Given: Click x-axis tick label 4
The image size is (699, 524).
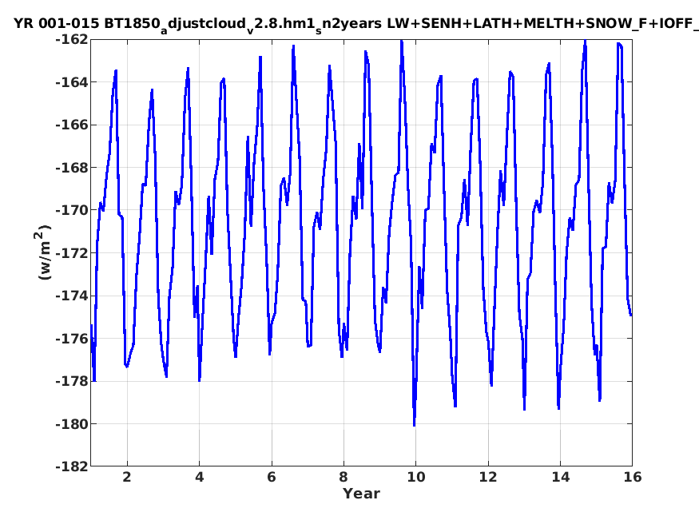Looking at the screenshot, I should point(199,477).
